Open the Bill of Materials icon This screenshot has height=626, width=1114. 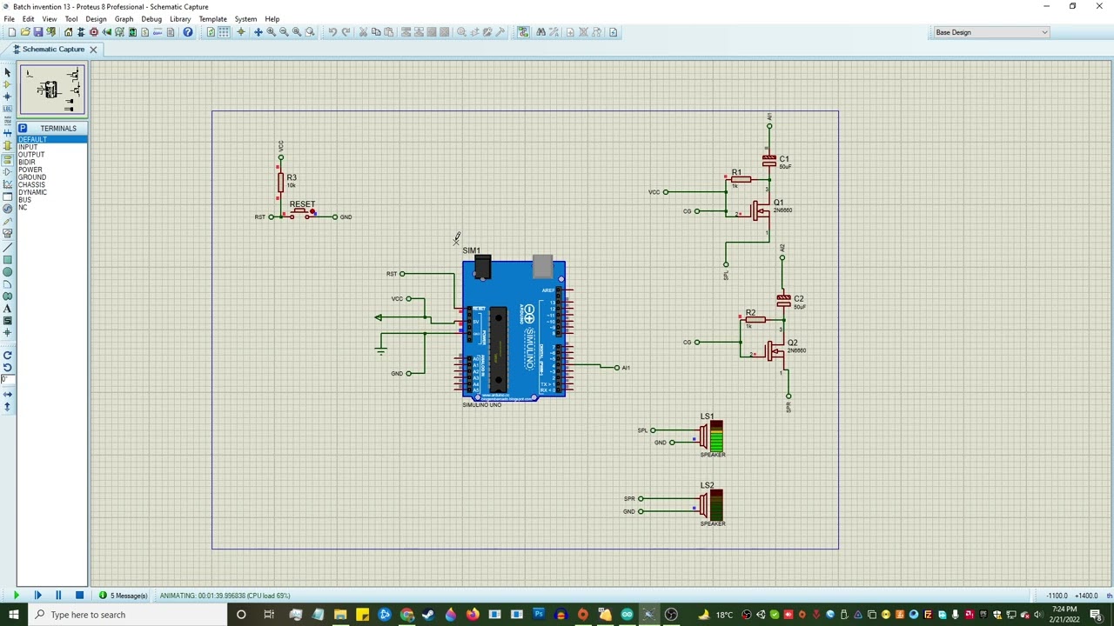tap(145, 32)
